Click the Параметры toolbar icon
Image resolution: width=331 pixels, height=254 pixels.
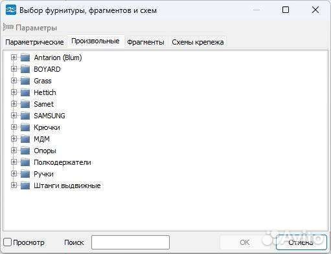click(x=8, y=27)
